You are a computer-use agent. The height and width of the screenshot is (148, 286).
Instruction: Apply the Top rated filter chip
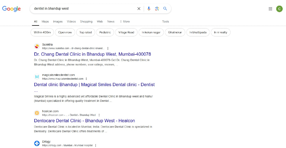point(86,32)
